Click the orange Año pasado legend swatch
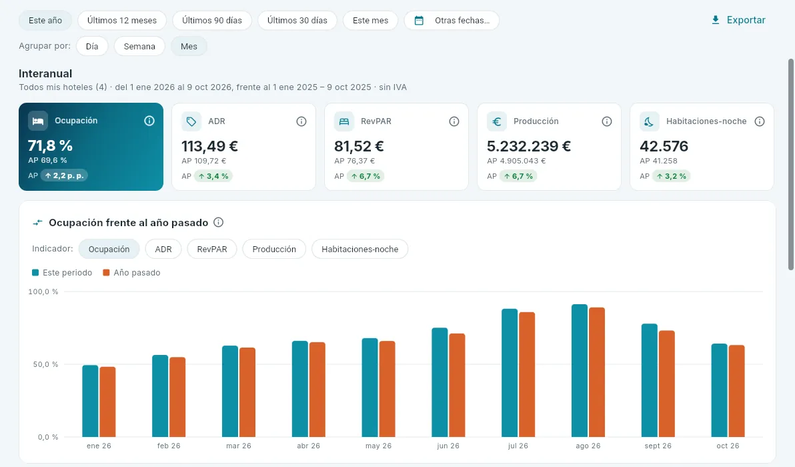The width and height of the screenshot is (795, 467). tap(107, 272)
